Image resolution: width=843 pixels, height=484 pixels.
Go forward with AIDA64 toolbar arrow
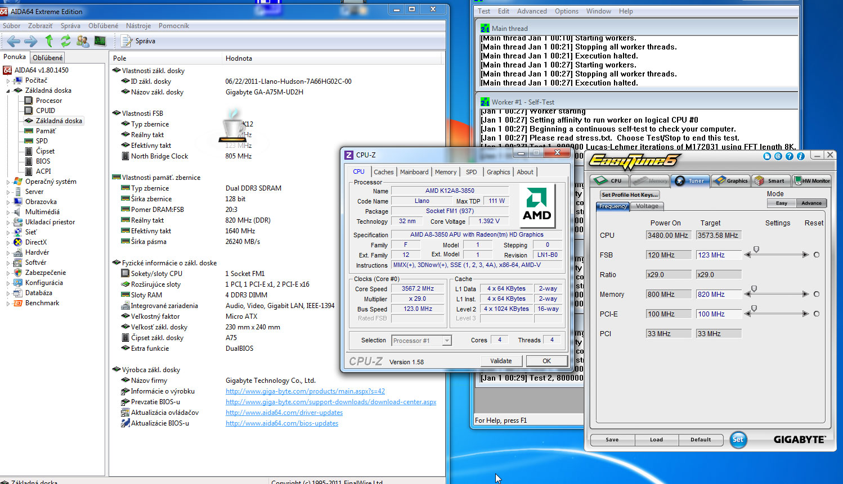tap(31, 41)
